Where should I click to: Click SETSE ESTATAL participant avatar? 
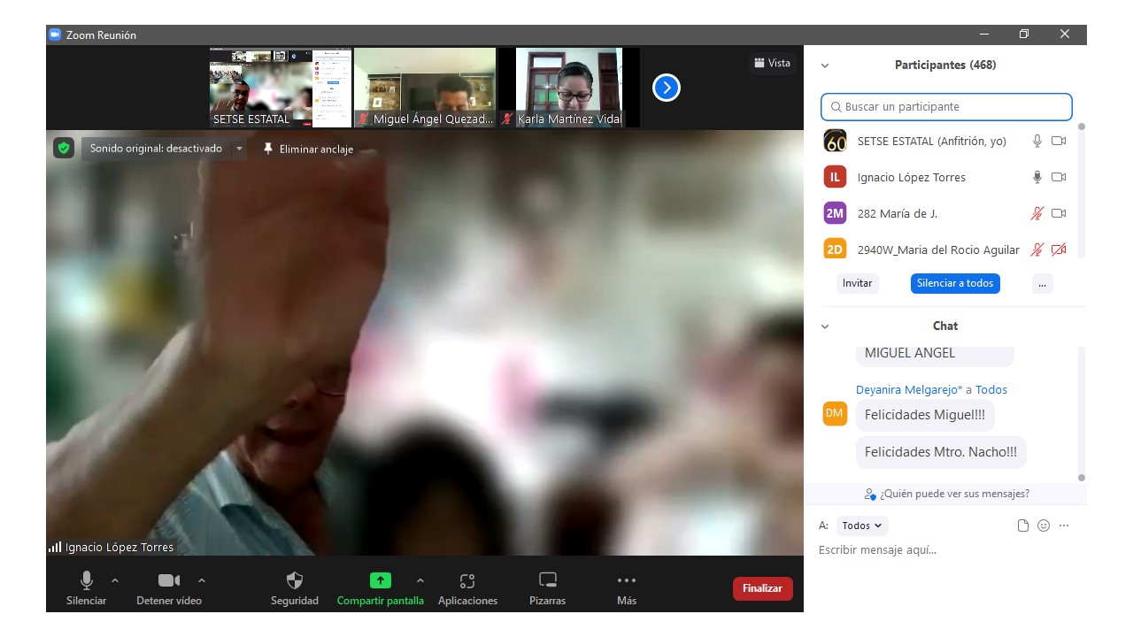835,141
